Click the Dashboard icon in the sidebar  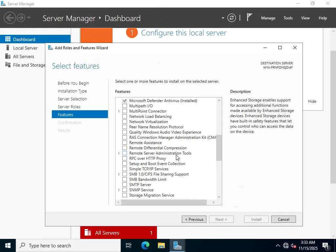point(8,39)
